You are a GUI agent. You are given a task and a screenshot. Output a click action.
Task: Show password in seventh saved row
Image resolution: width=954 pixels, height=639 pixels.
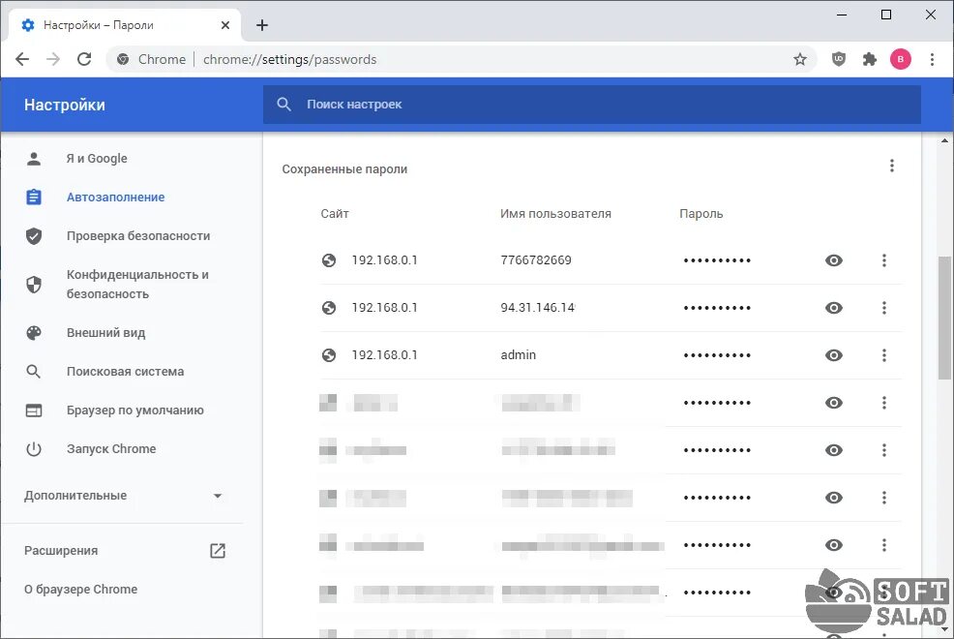point(833,545)
